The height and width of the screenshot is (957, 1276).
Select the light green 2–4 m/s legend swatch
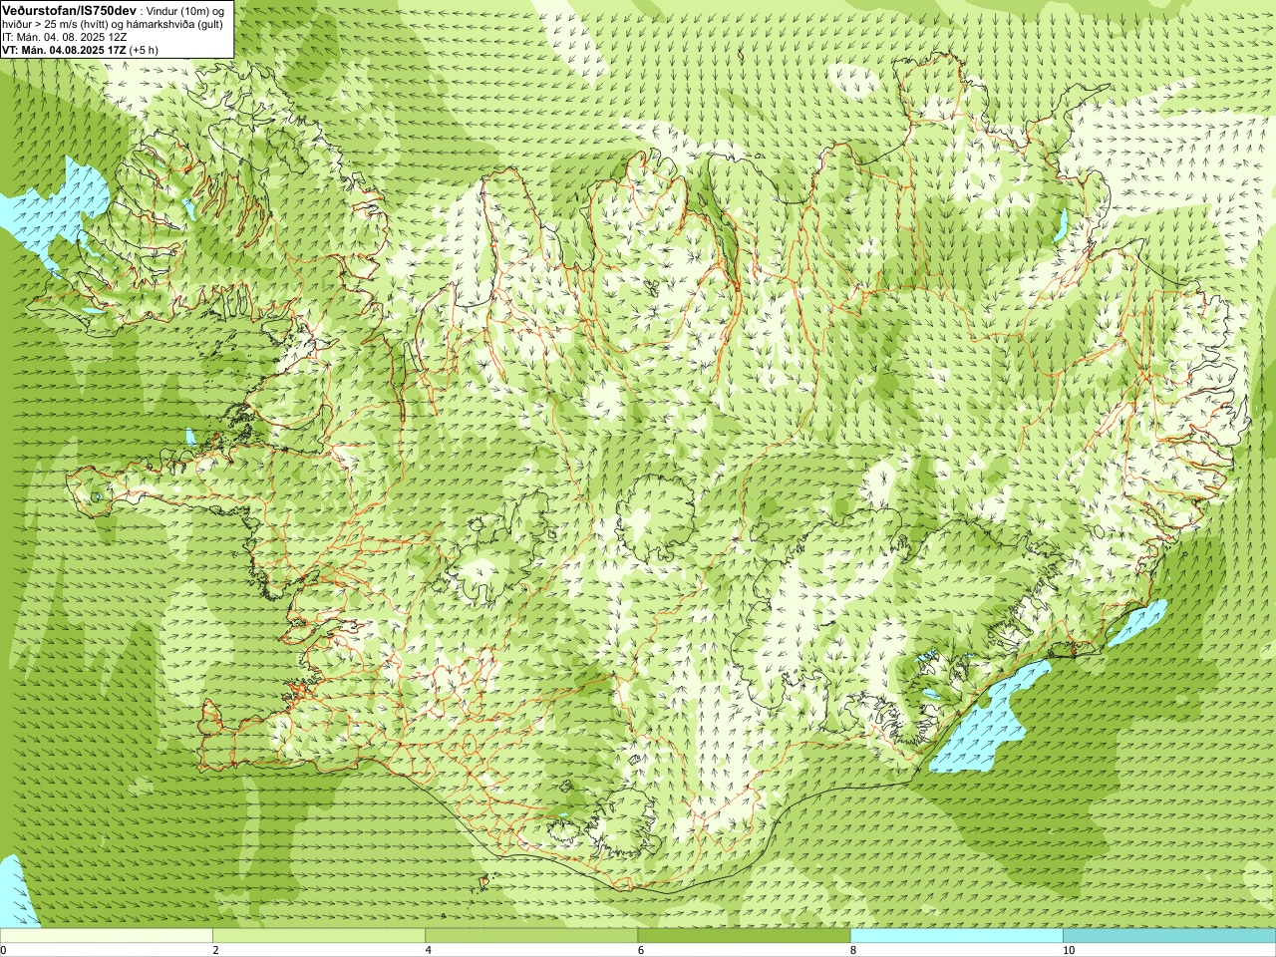click(319, 936)
